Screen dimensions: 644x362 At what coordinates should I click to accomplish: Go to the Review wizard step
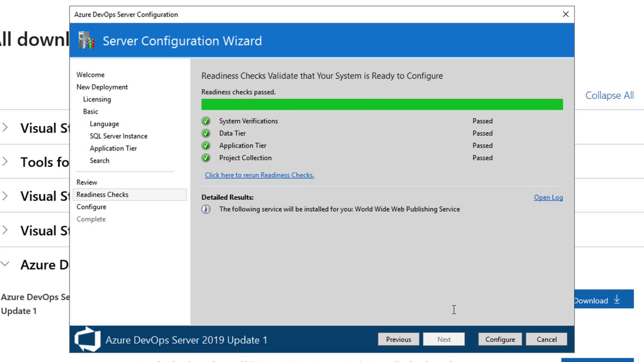[x=87, y=182]
